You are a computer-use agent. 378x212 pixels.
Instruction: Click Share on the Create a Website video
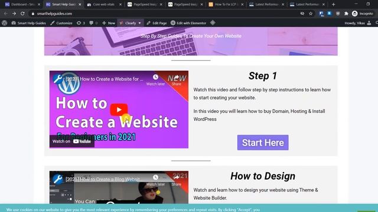tap(176, 80)
